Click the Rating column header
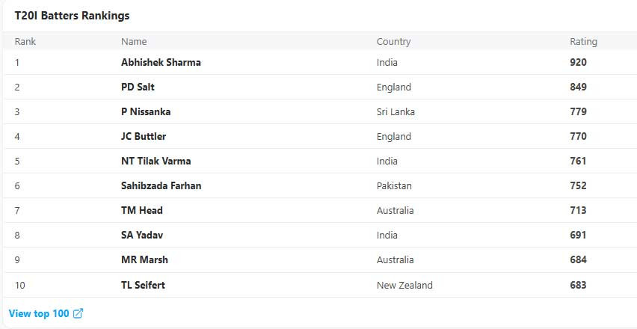 (x=583, y=42)
